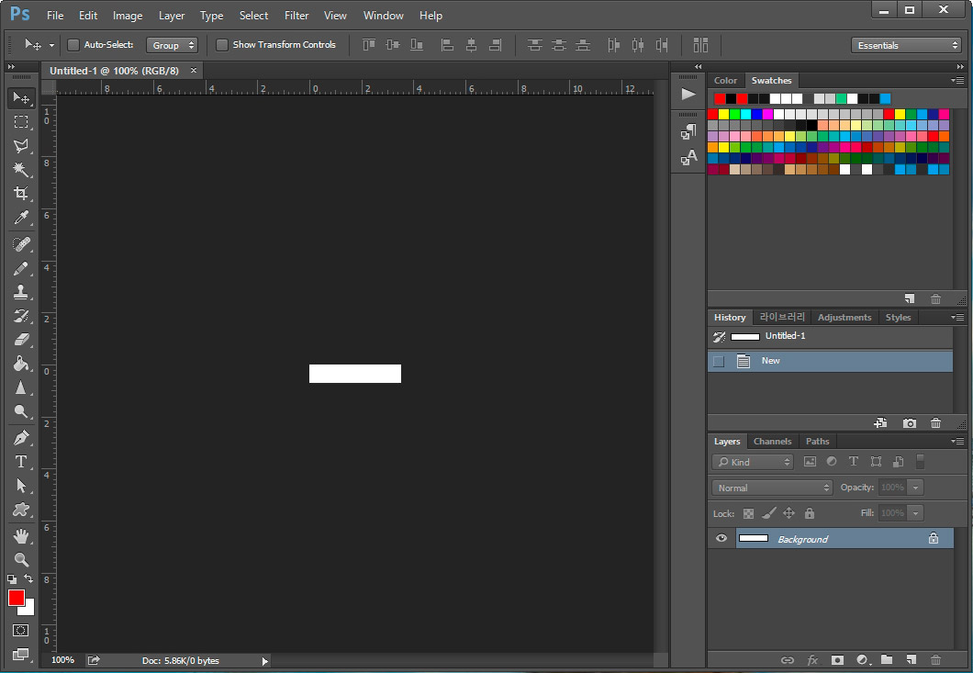
Task: Toggle Lock all padlock icon
Action: (810, 513)
